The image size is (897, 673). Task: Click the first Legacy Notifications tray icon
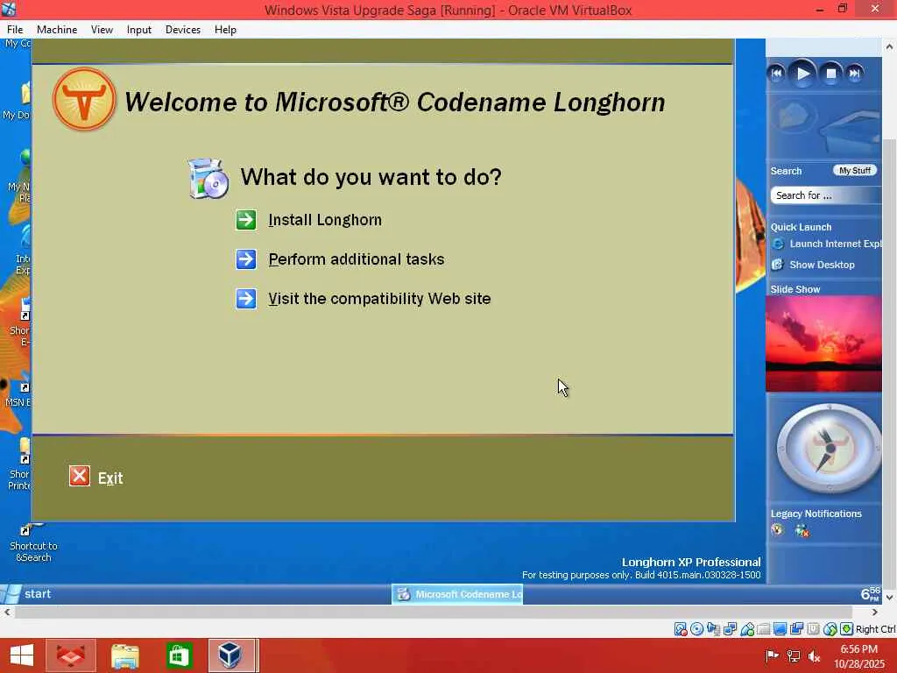point(777,530)
